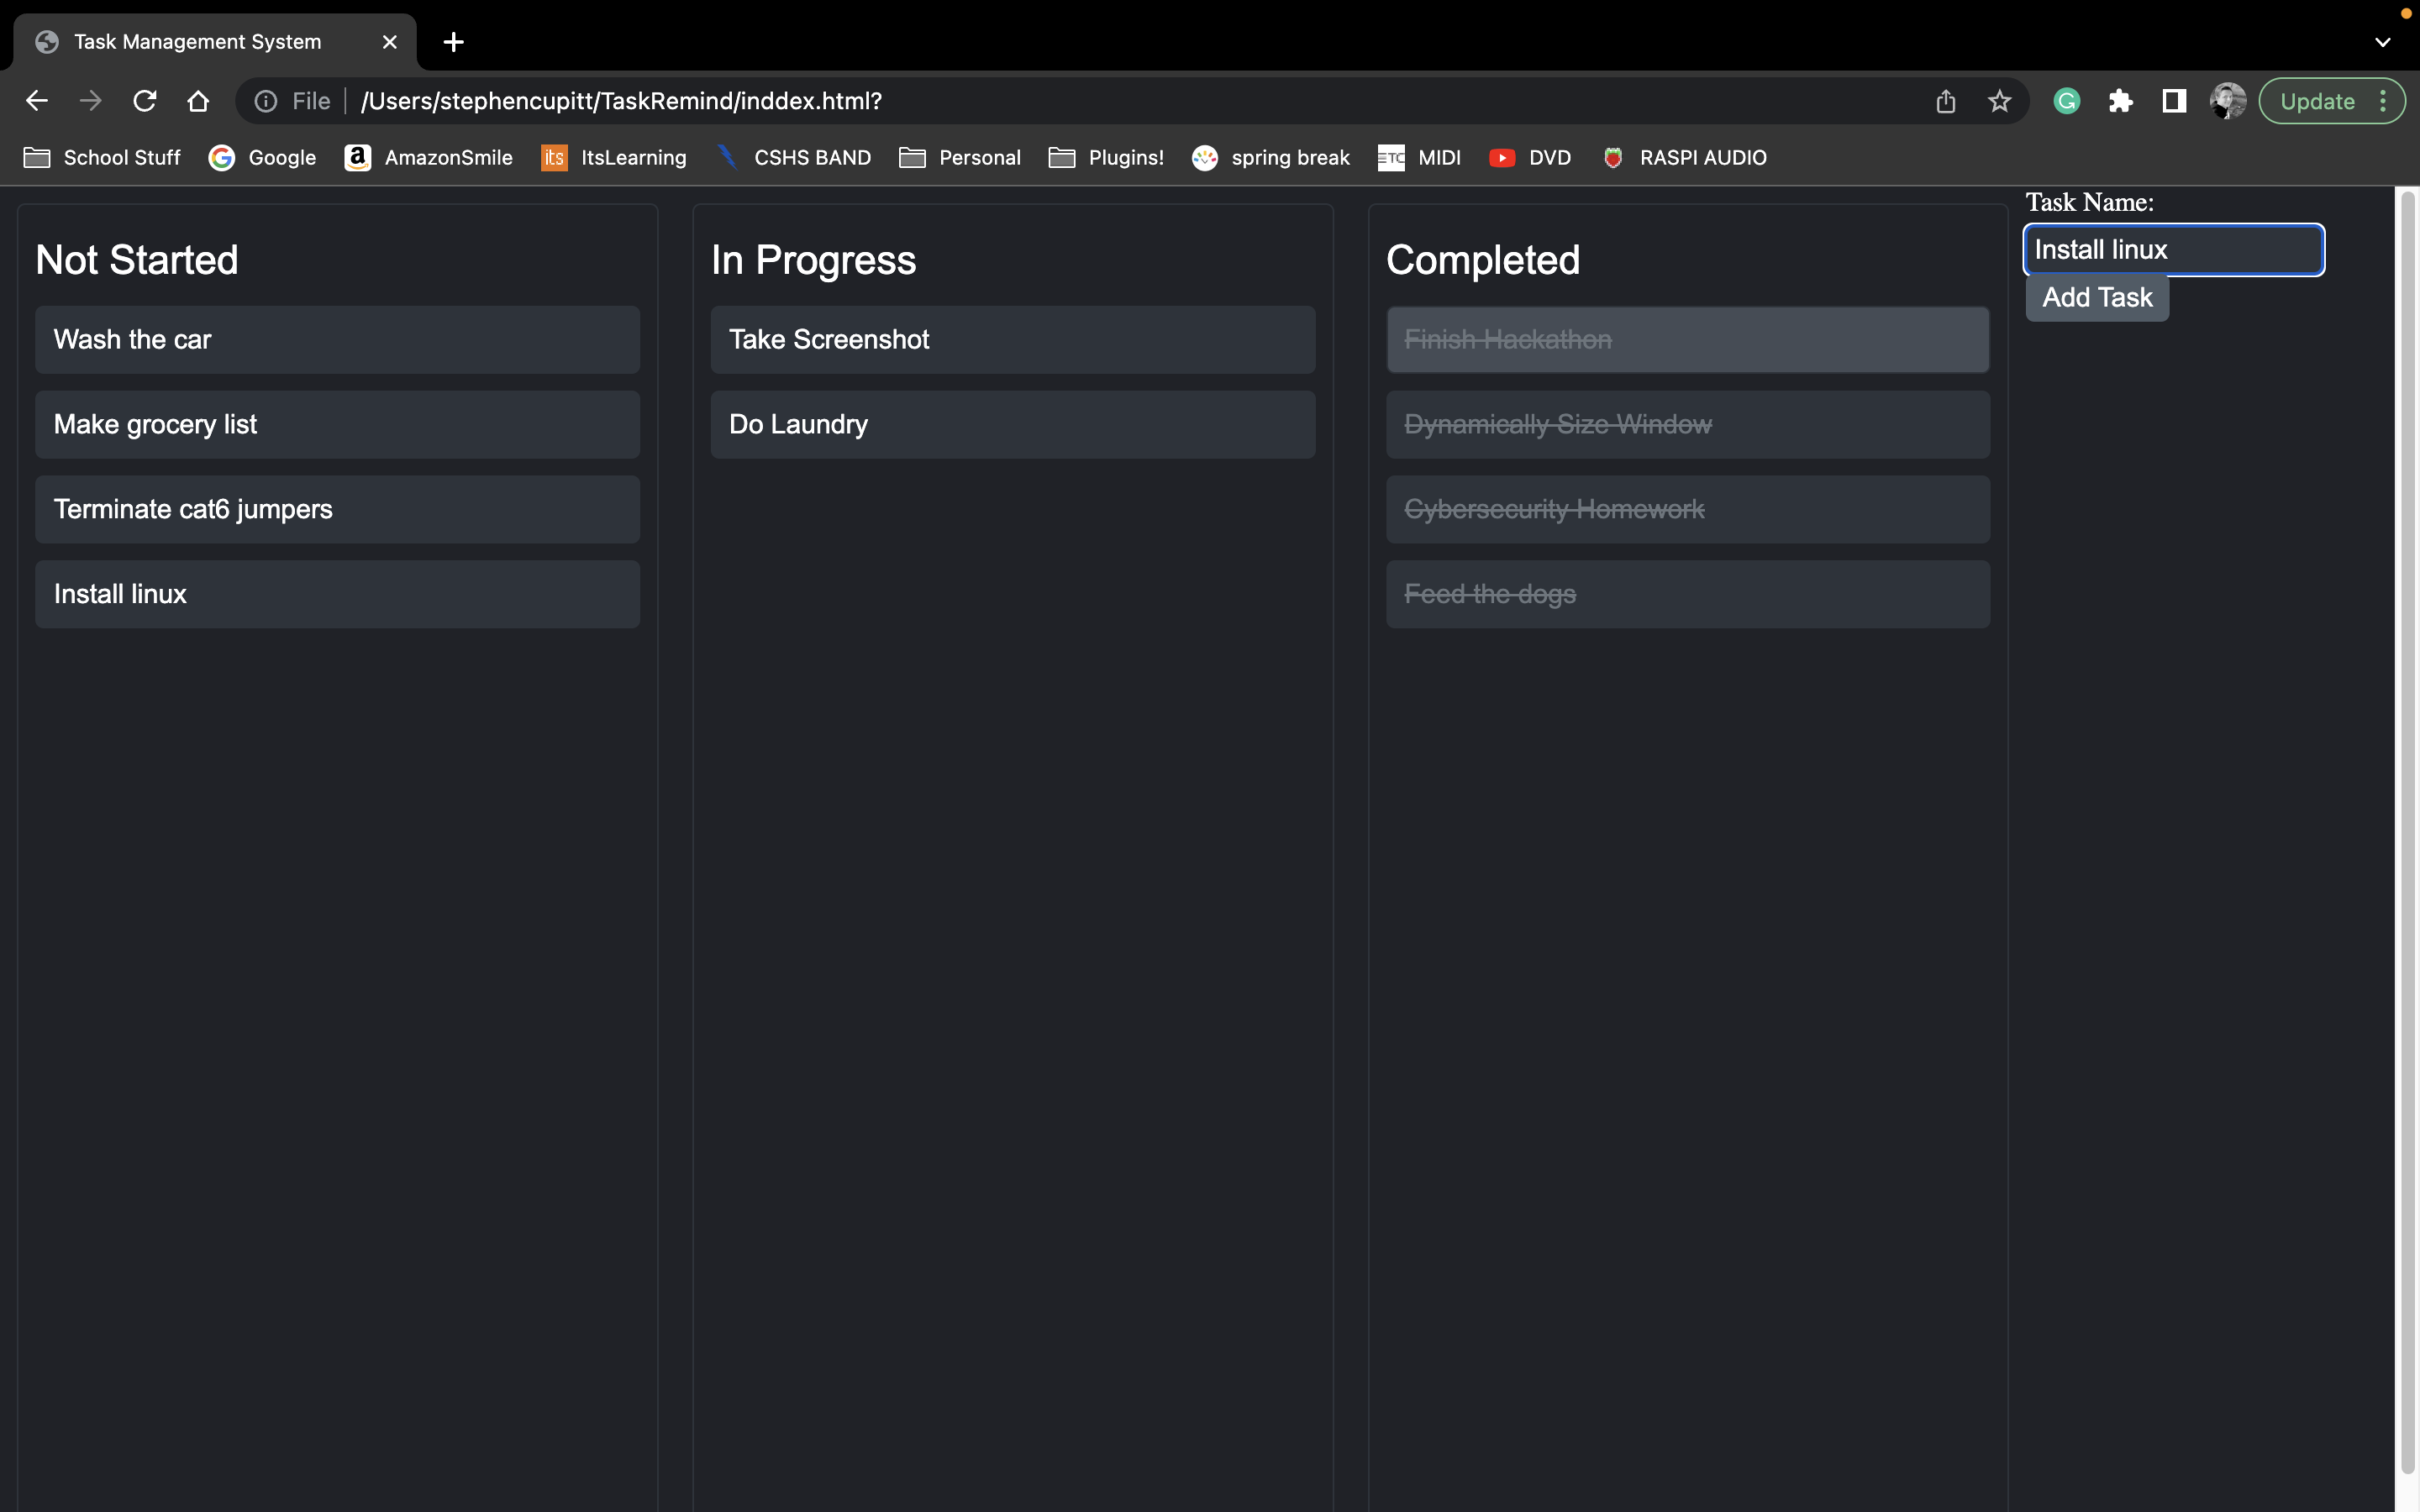Bookmark this page with star icon
Image resolution: width=2420 pixels, height=1512 pixels.
(x=1999, y=101)
